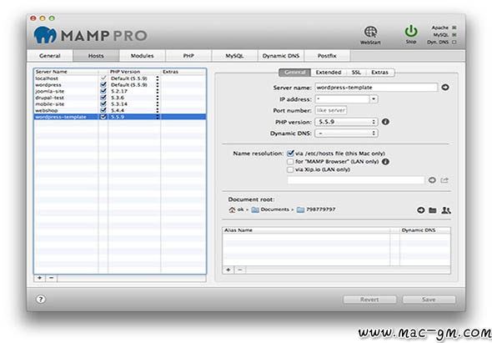Toggle drupal-test host checkbox
492x343 pixels.
click(x=103, y=98)
